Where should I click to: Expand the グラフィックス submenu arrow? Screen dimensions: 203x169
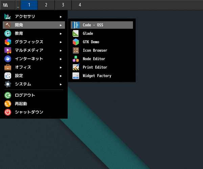tap(61, 42)
